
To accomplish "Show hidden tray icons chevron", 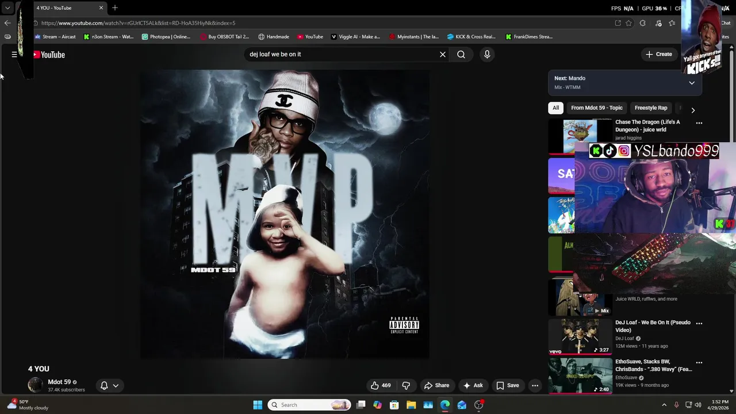I will coord(664,405).
